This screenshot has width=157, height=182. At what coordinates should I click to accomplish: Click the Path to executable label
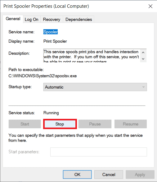[x=26, y=70]
